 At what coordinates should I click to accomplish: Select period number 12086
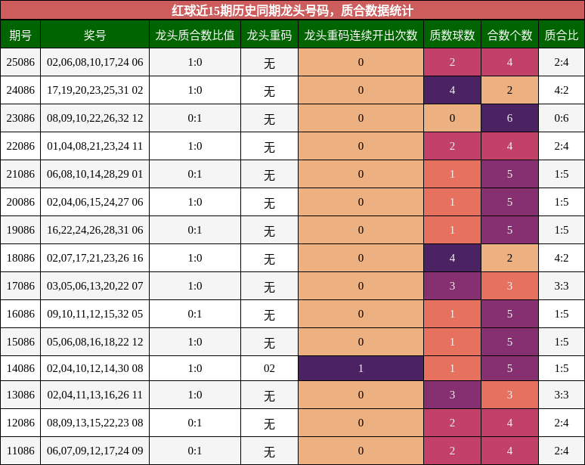pos(20,423)
